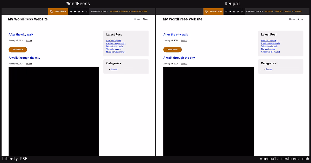The width and height of the screenshot is (311, 163).
Task: Open post heading After the city walk in WordPress panel
Action: point(21,35)
